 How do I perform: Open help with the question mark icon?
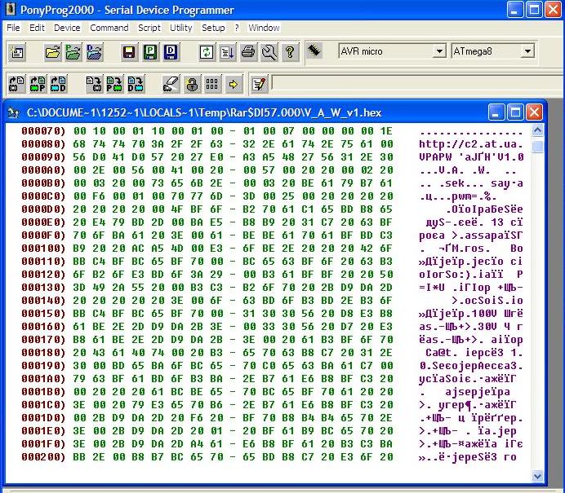290,52
